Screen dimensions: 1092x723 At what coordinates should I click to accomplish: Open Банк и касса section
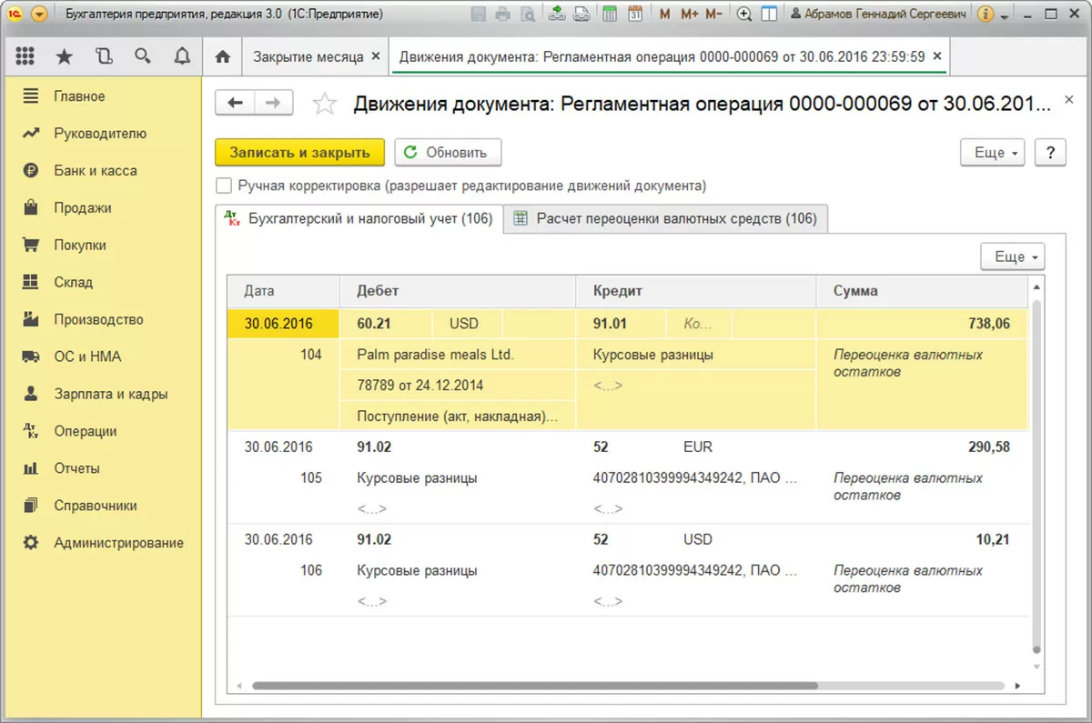95,171
